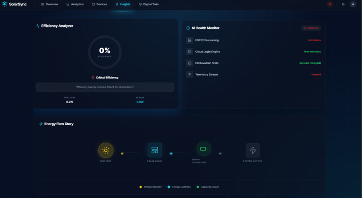Screen dimensions: 362x198
Task: Click the SolarSync logo icon
Action: coord(4,4)
